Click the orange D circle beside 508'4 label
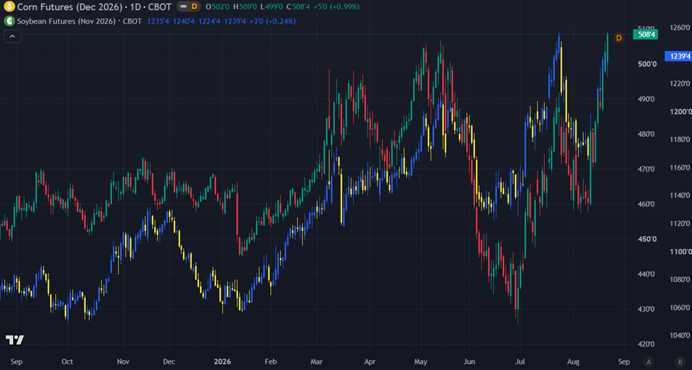 click(619, 38)
